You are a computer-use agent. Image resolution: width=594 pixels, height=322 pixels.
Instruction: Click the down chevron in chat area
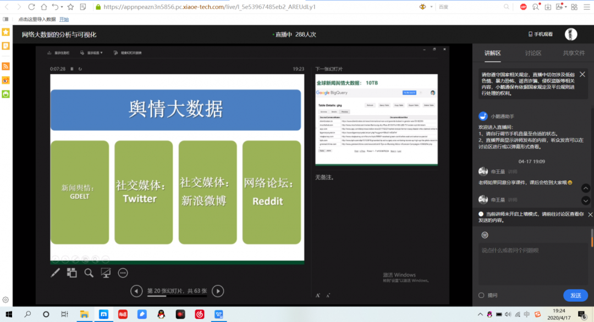(x=586, y=201)
